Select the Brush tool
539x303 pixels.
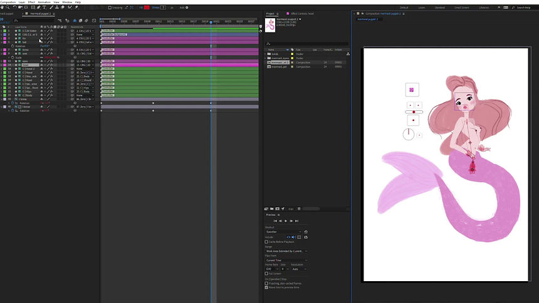[x=51, y=8]
